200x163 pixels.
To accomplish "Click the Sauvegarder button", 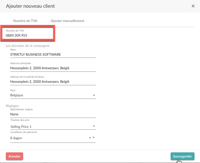I will 182,156.
